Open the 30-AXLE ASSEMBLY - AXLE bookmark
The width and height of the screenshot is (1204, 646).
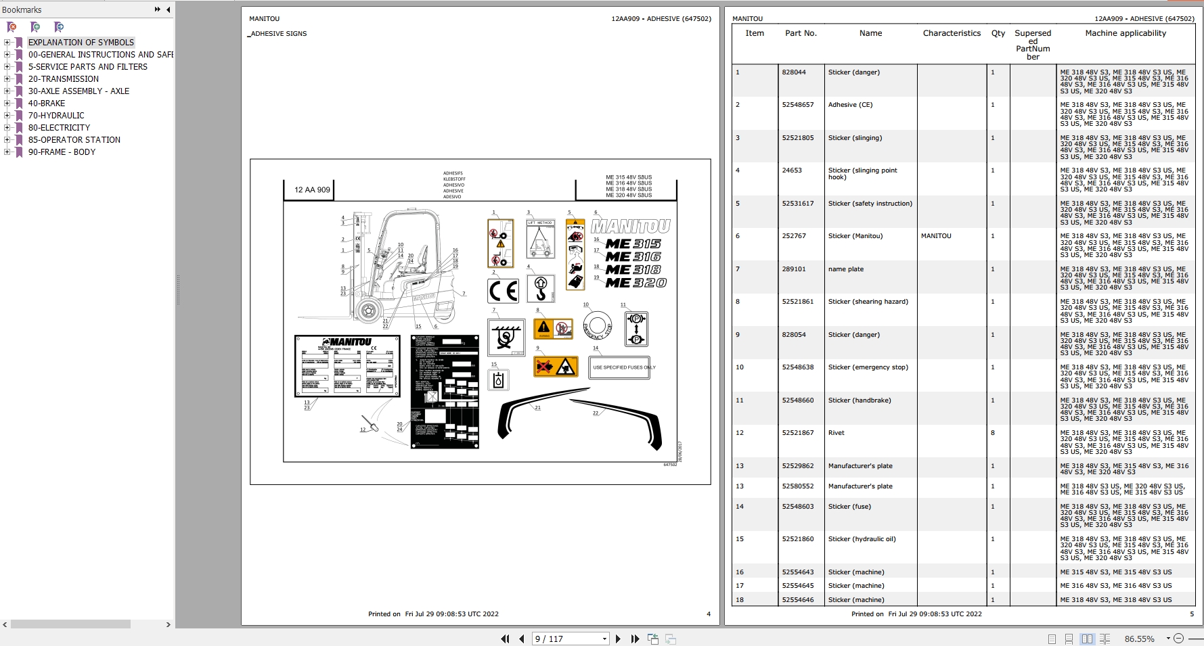click(x=79, y=91)
